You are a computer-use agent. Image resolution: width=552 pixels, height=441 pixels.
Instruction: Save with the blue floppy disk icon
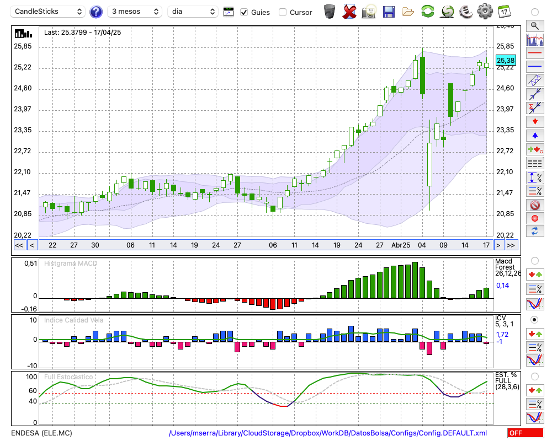389,12
